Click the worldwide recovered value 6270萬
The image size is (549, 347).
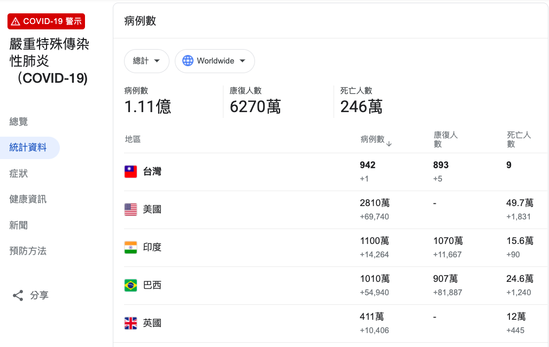[255, 107]
